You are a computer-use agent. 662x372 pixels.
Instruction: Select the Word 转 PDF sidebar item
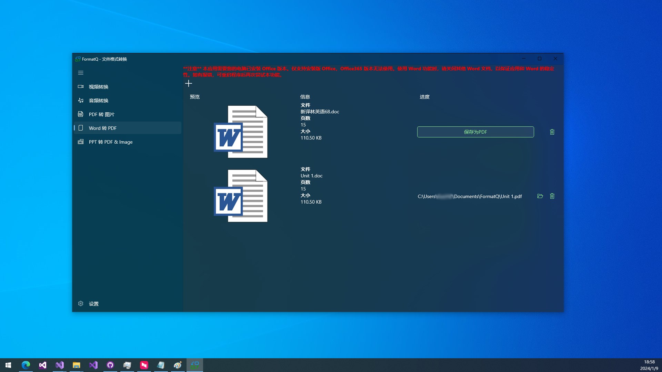click(x=102, y=128)
